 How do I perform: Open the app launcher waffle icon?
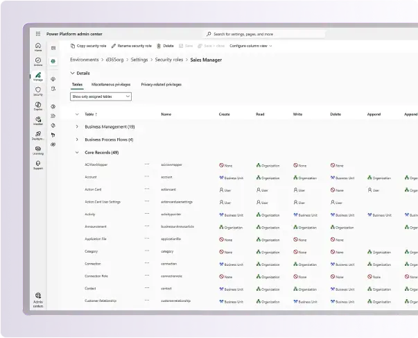[x=37, y=33]
